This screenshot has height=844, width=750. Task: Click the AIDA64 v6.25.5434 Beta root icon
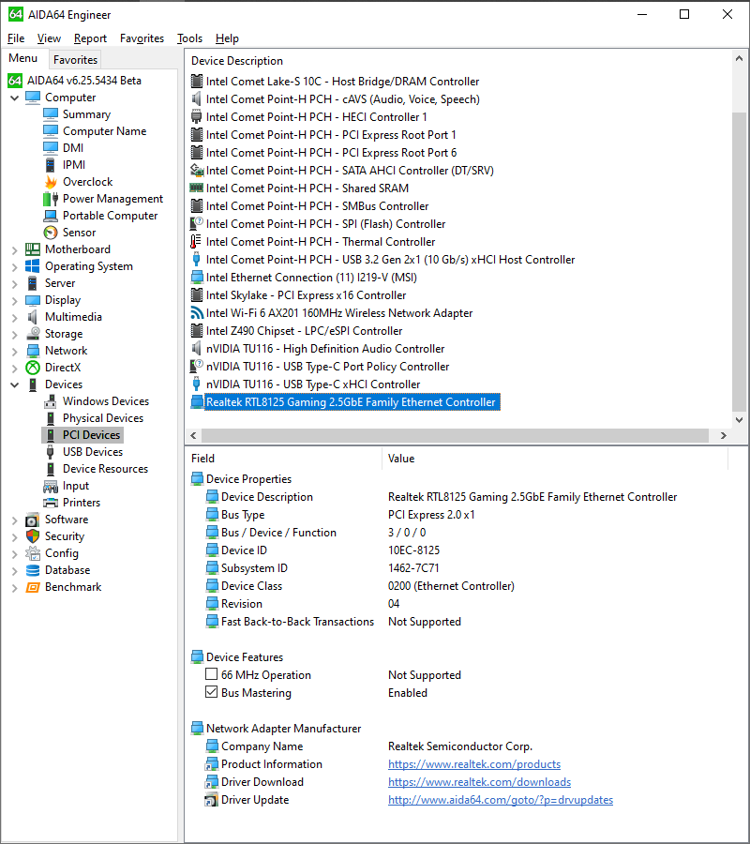click(15, 81)
